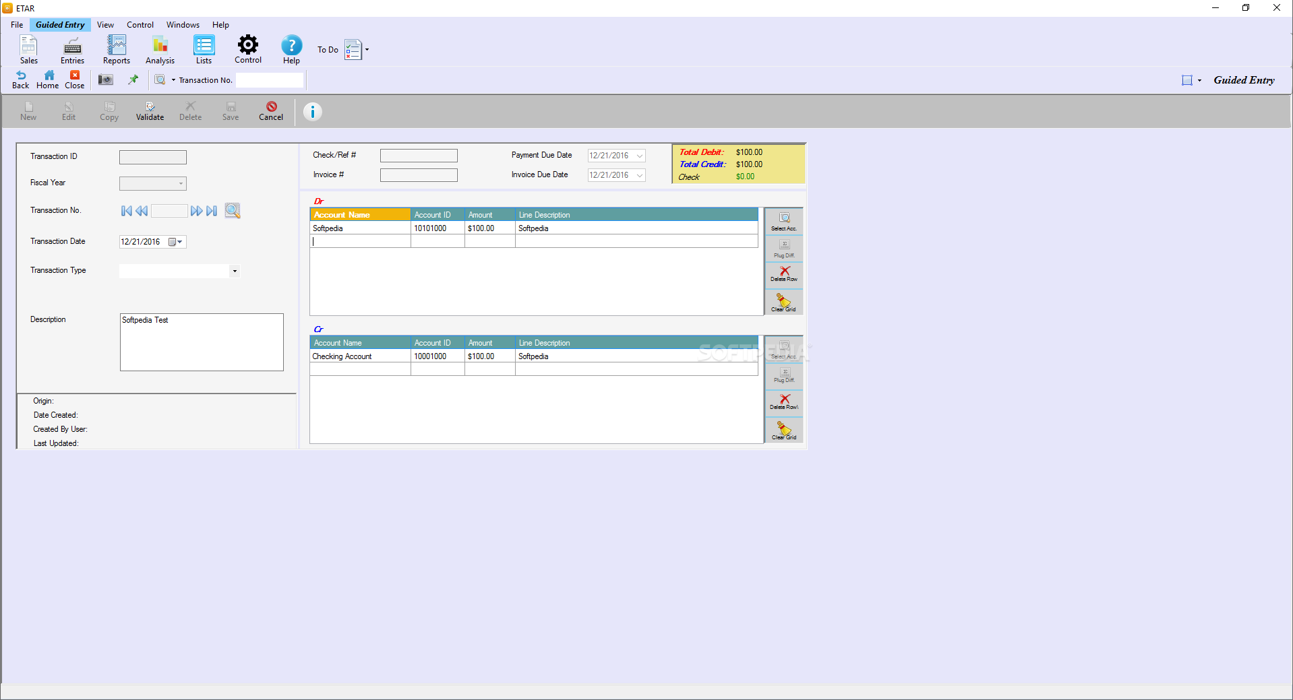1293x700 pixels.
Task: Open the View menu
Action: pyautogui.click(x=105, y=25)
